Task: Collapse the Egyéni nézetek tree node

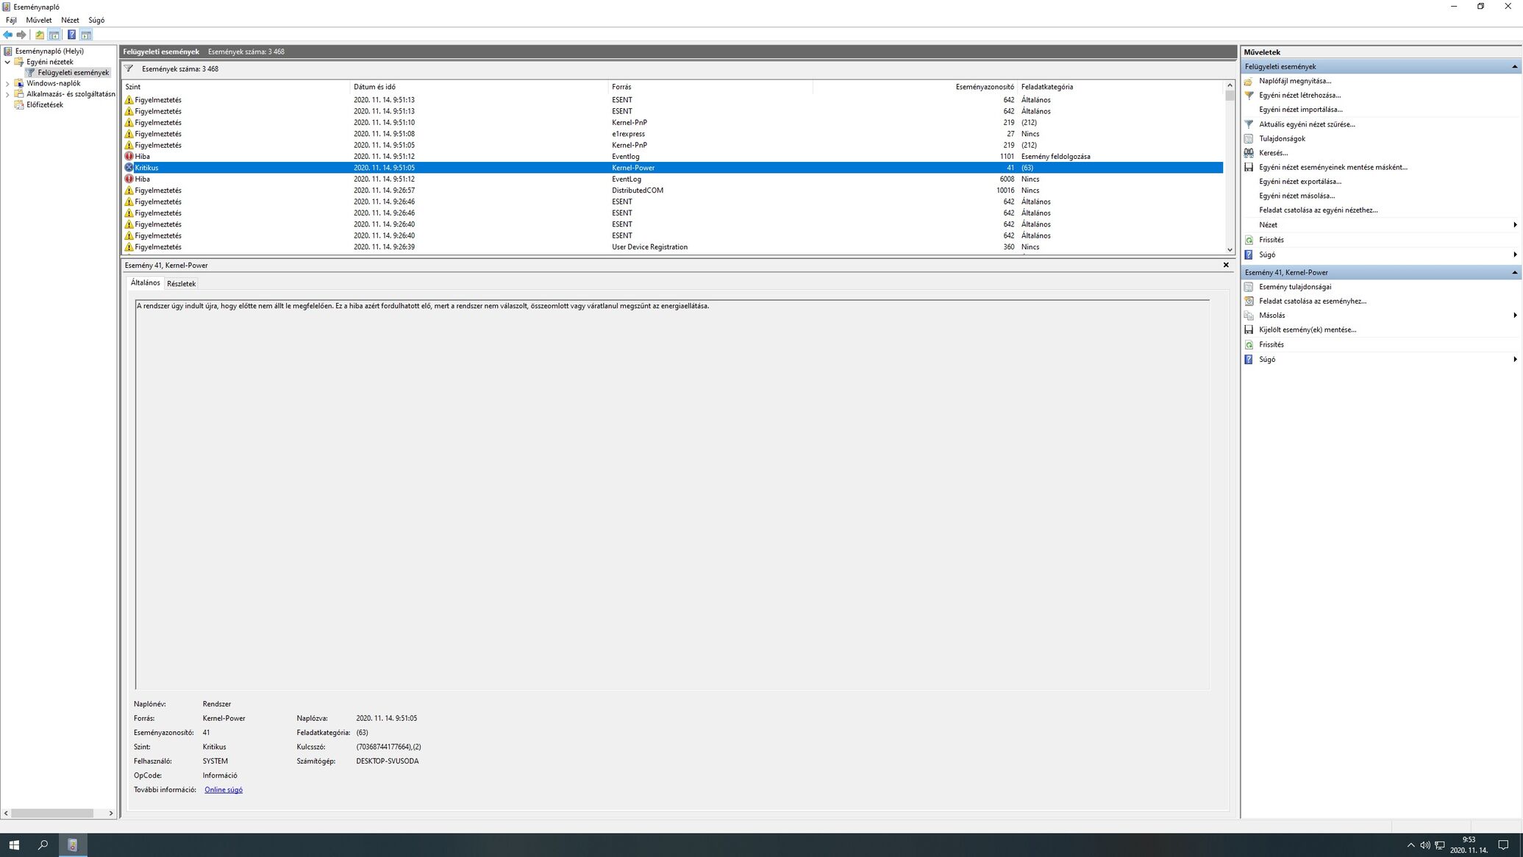Action: pos(7,62)
